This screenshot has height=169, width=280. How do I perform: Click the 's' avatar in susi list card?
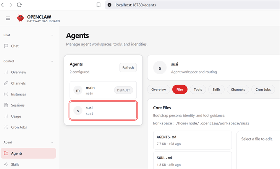click(x=78, y=111)
